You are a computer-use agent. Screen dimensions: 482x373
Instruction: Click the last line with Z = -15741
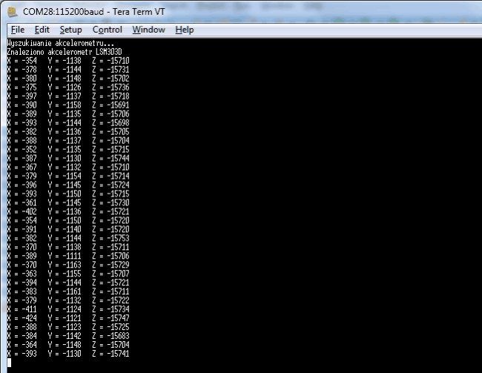pos(68,354)
